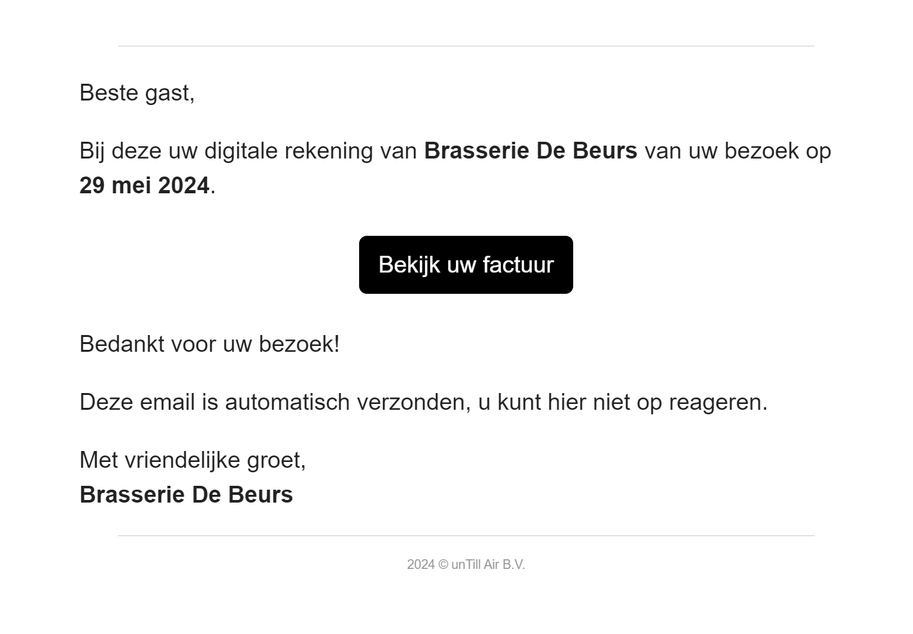Click the "Met vriendelijke groet," closing line
Image resolution: width=913 pixels, height=634 pixels.
click(192, 460)
